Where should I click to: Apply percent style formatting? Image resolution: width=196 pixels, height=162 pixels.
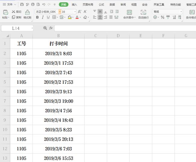[163, 17]
